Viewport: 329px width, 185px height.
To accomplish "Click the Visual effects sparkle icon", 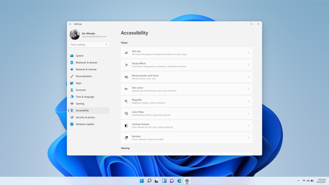I will pos(126,65).
